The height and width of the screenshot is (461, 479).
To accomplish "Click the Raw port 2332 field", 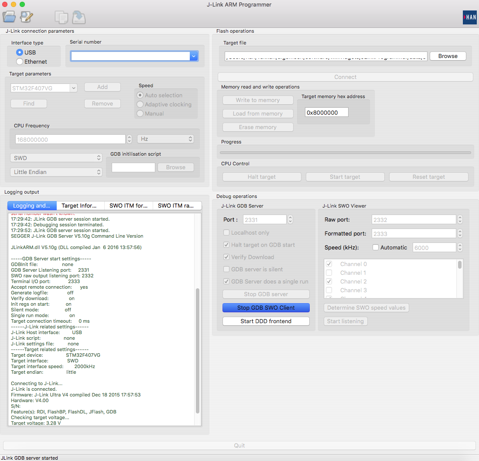I will (x=414, y=220).
